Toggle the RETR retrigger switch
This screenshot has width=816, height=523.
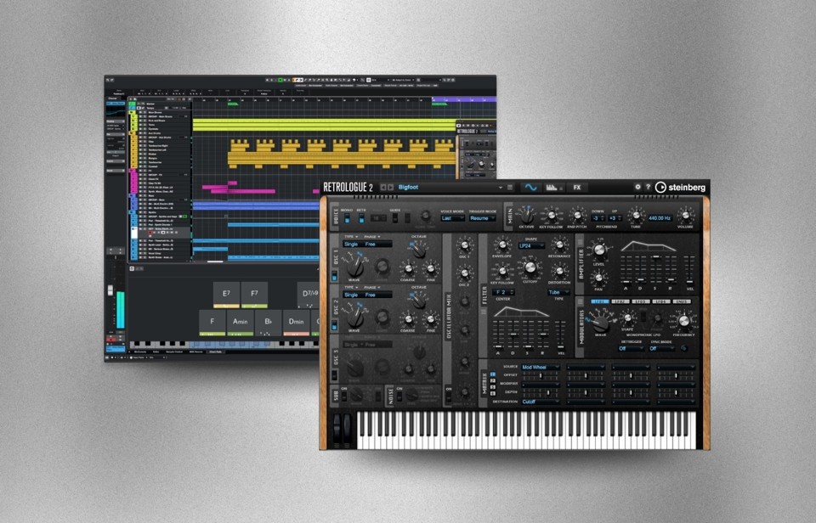coord(361,218)
